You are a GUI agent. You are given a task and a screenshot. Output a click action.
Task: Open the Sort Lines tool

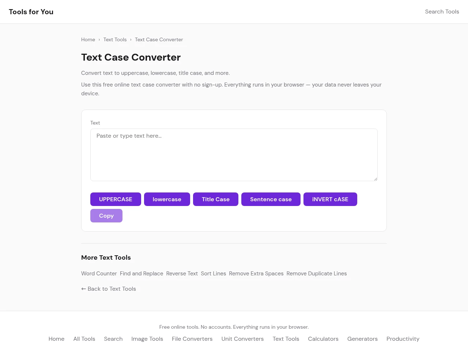213,274
